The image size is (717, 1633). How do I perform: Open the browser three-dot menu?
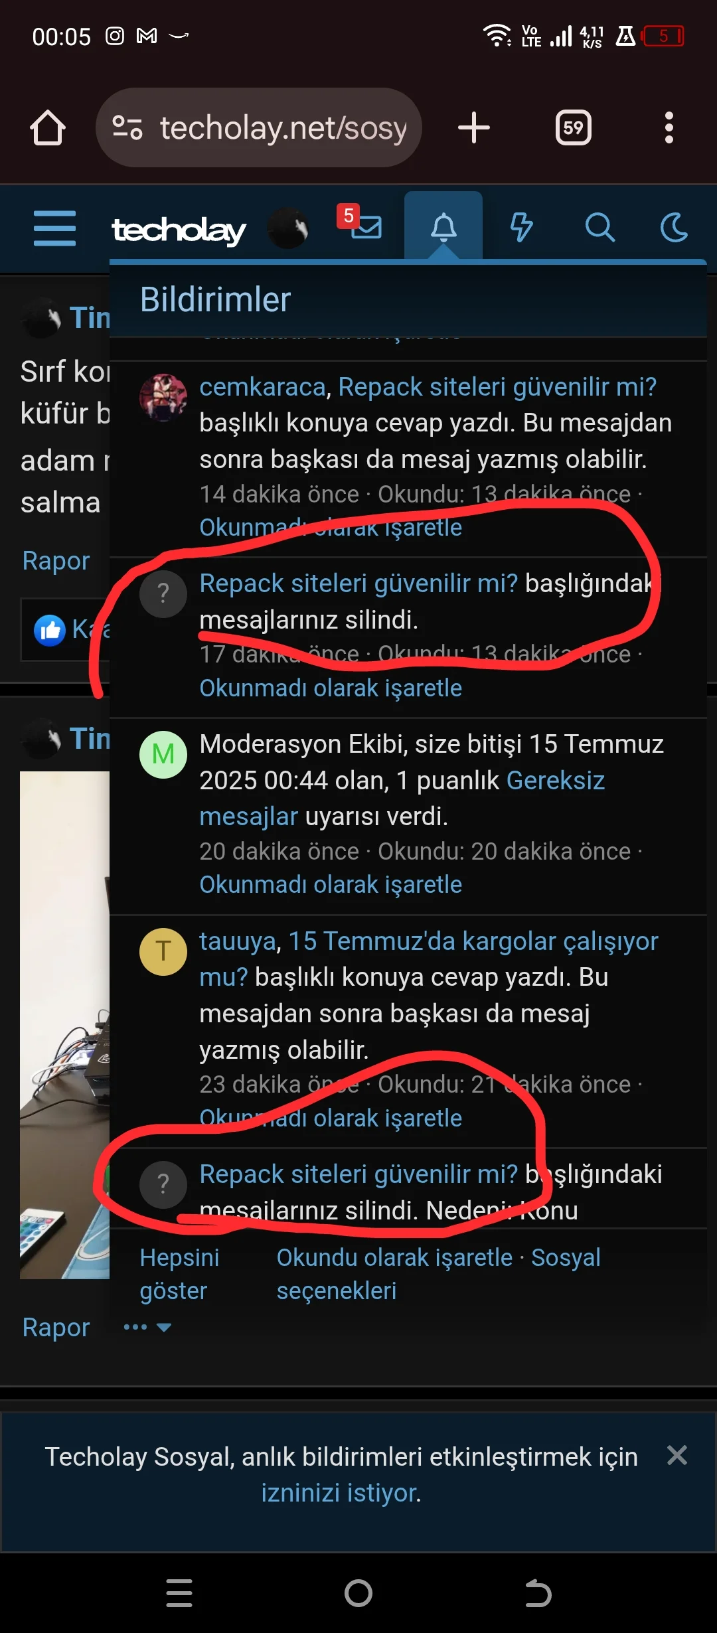[x=669, y=127]
